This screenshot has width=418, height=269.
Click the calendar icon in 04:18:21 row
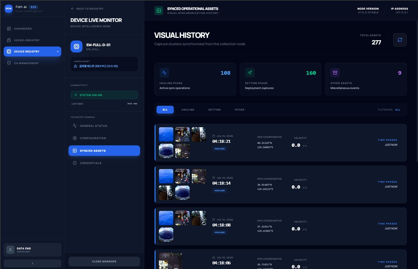[x=213, y=136]
